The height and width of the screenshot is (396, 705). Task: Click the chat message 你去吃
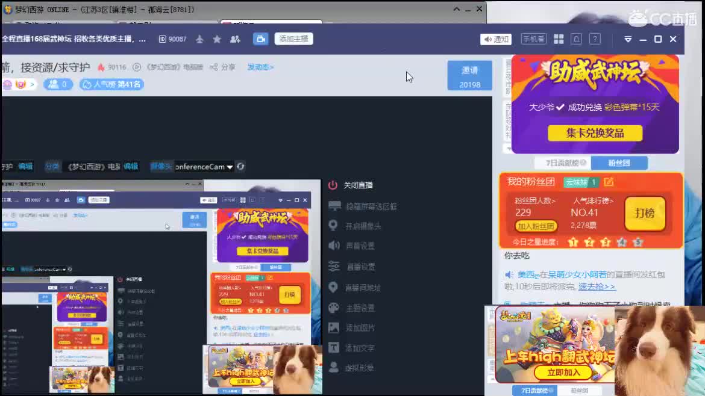point(517,255)
